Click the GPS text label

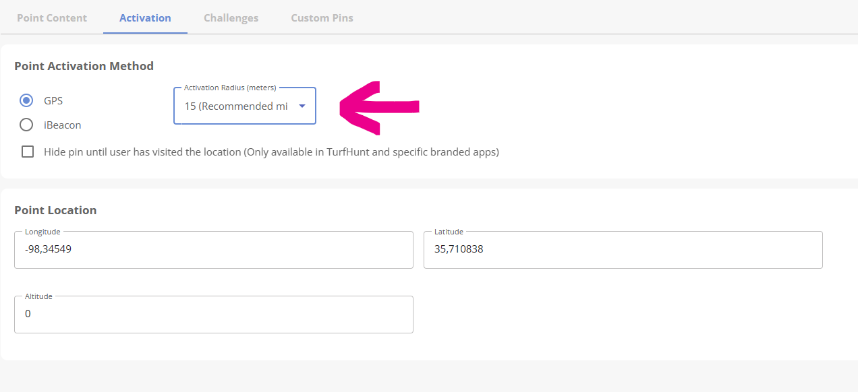click(53, 100)
